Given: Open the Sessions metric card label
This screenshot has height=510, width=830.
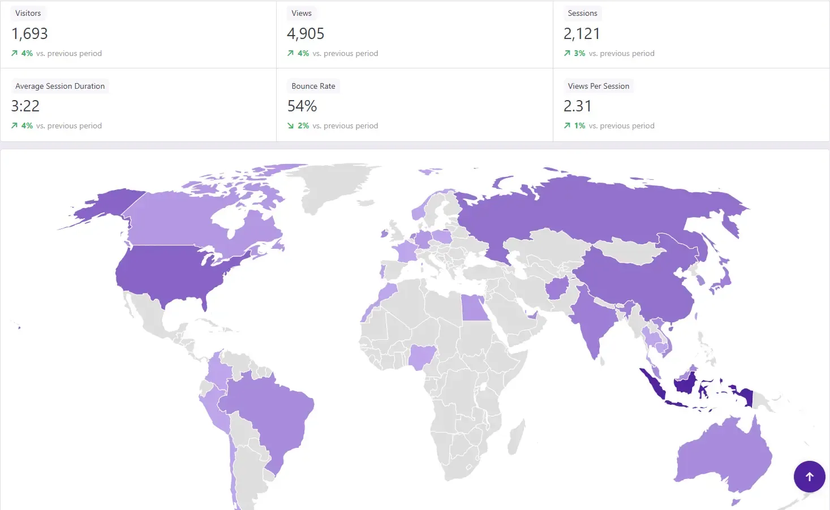Looking at the screenshot, I should click(582, 13).
